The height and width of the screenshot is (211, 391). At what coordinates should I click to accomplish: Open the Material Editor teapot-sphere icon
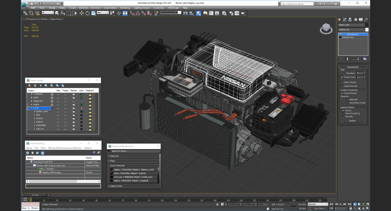click(x=224, y=13)
